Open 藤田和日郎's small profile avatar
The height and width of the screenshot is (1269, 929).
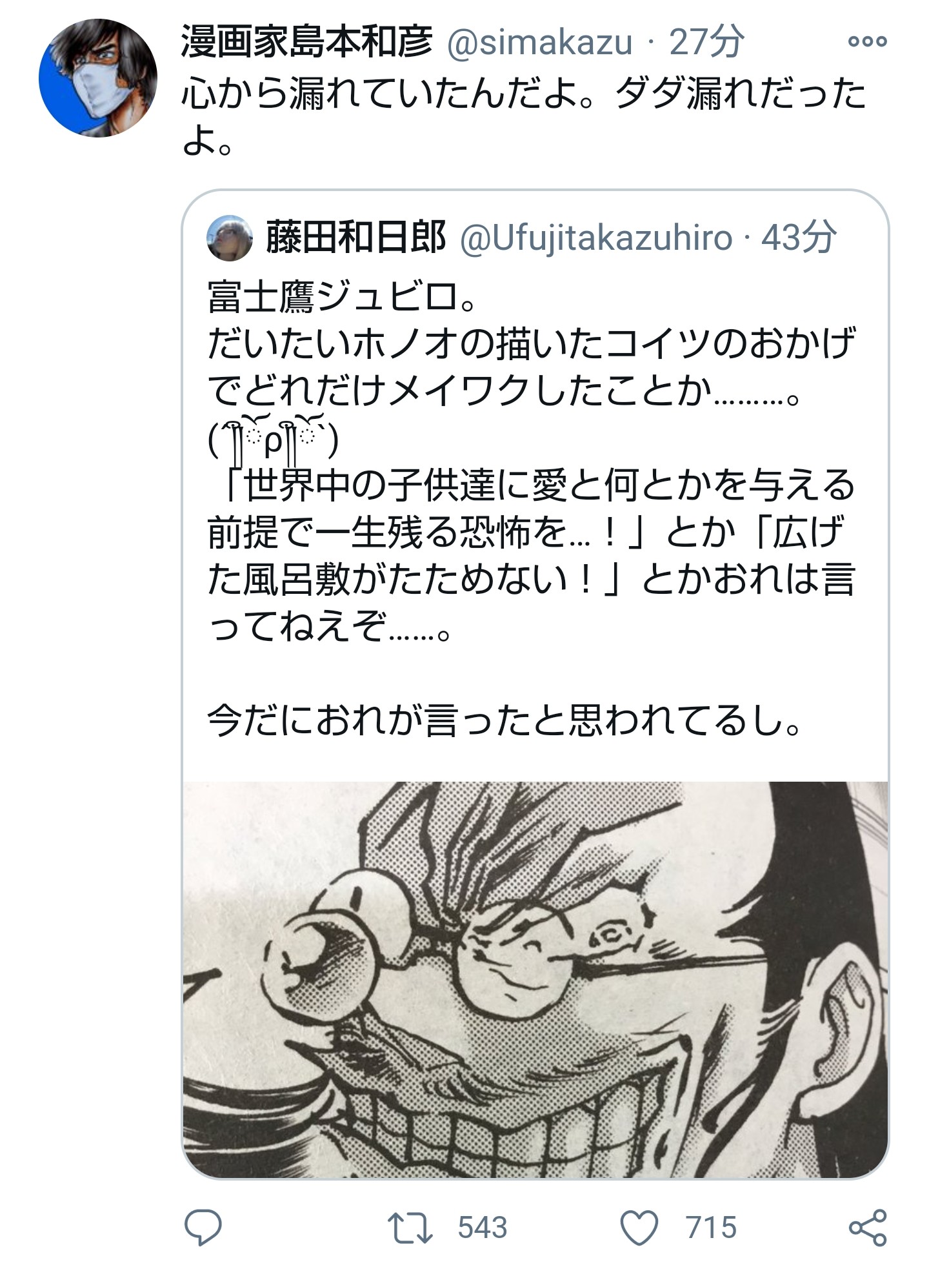click(230, 238)
